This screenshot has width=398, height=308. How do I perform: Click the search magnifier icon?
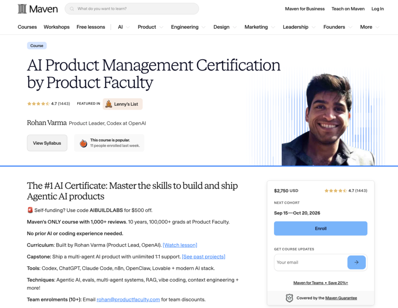(72, 9)
